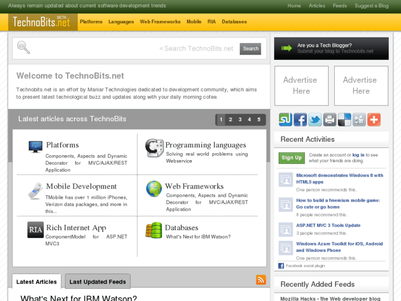Open more sharing options plus icon
This screenshot has width=401, height=301.
374,120
